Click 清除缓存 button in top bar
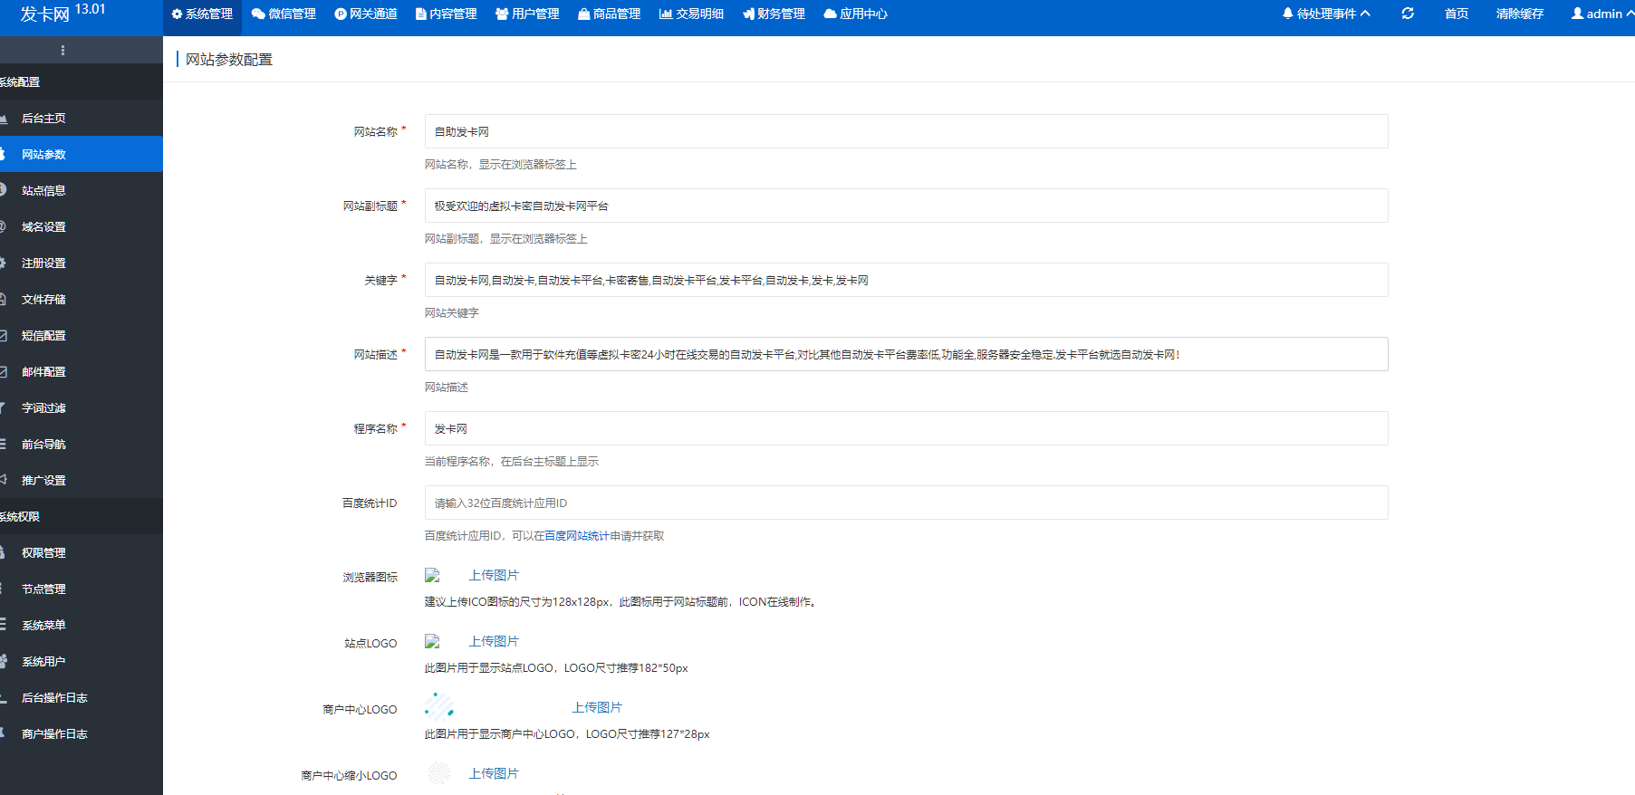 (1519, 14)
